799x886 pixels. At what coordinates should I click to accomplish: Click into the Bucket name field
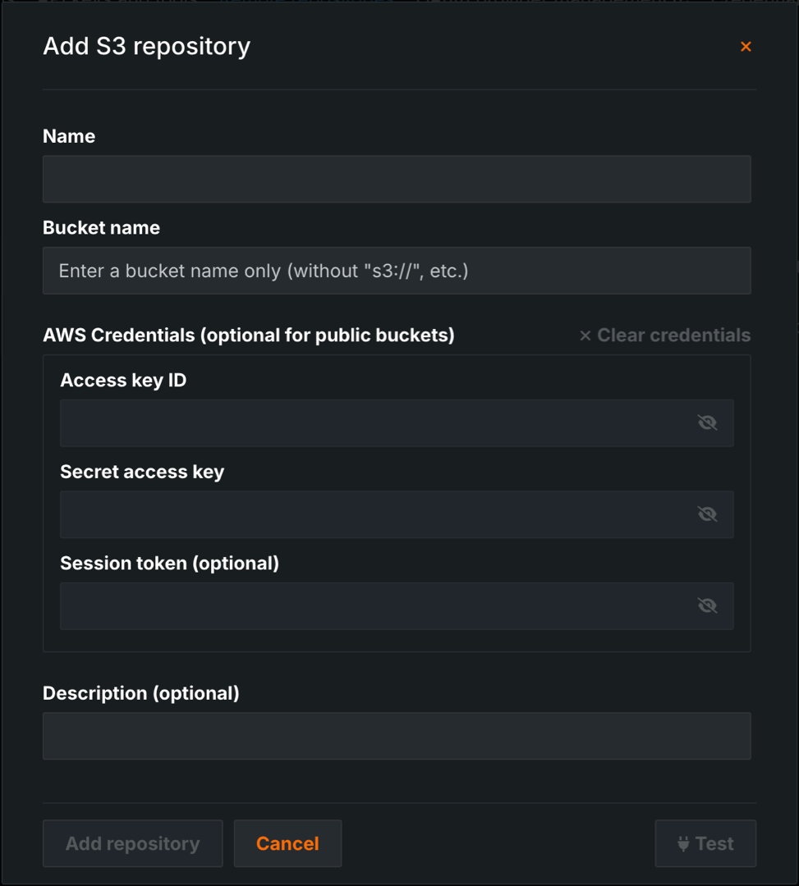397,271
